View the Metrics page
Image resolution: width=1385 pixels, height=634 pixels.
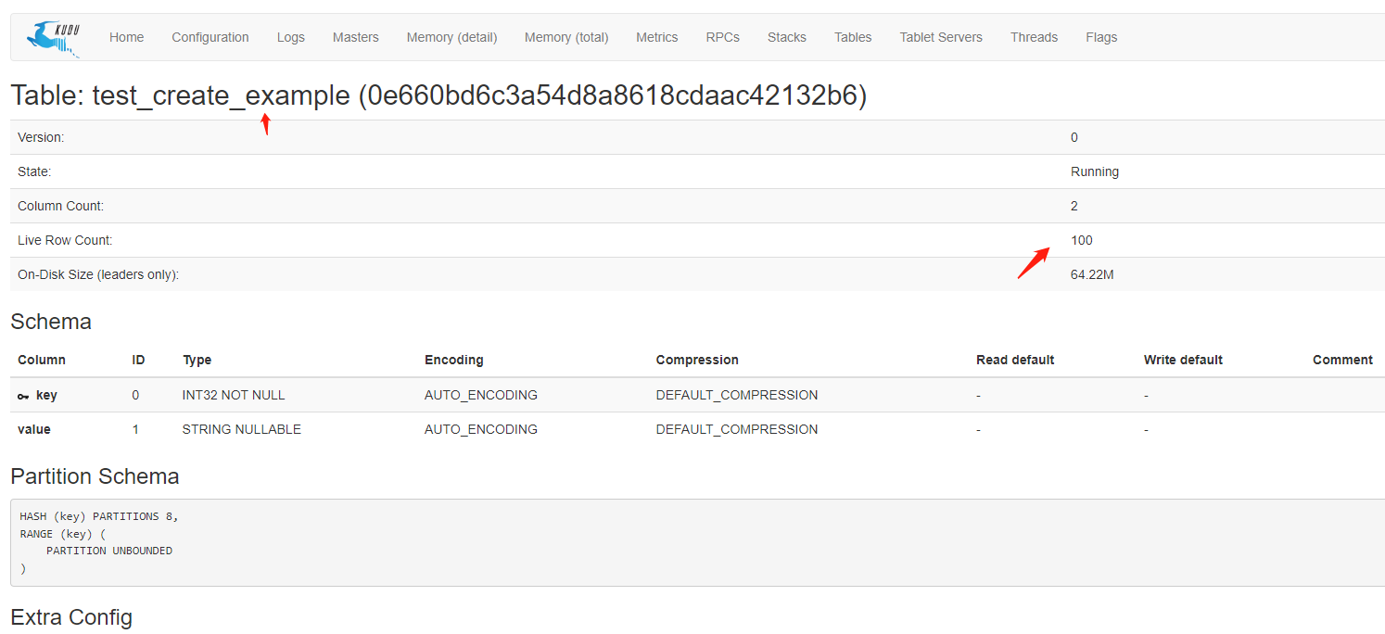click(x=656, y=38)
